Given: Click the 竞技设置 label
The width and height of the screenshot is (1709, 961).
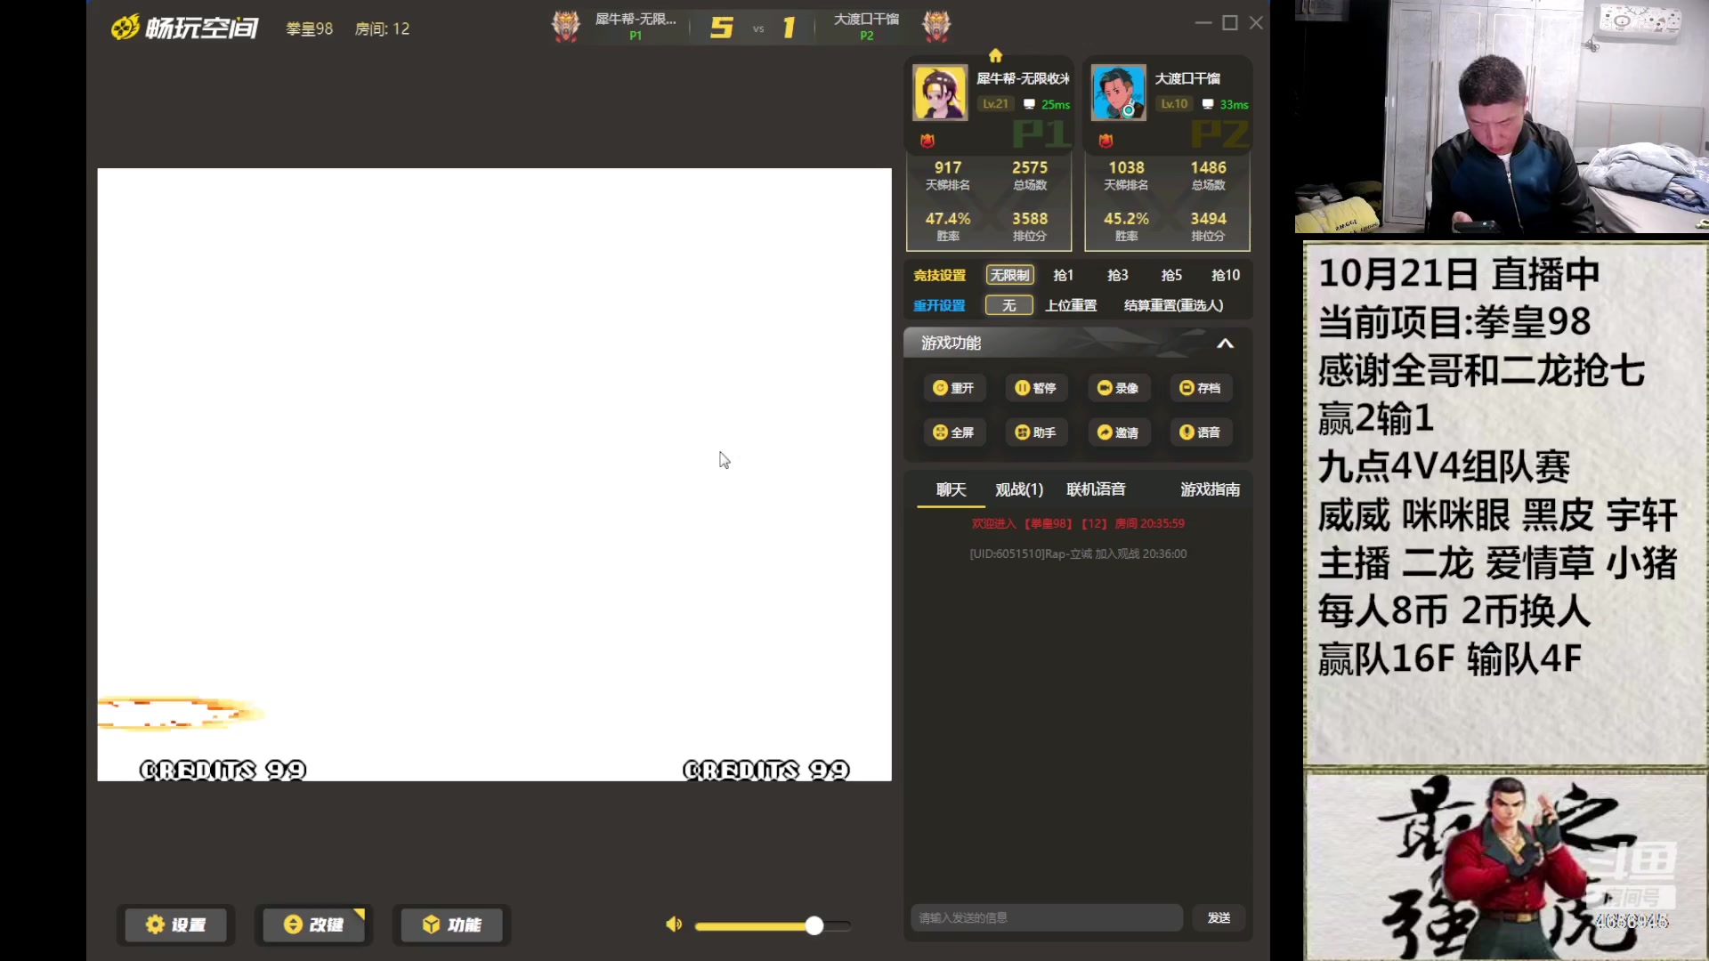Looking at the screenshot, I should (x=939, y=275).
